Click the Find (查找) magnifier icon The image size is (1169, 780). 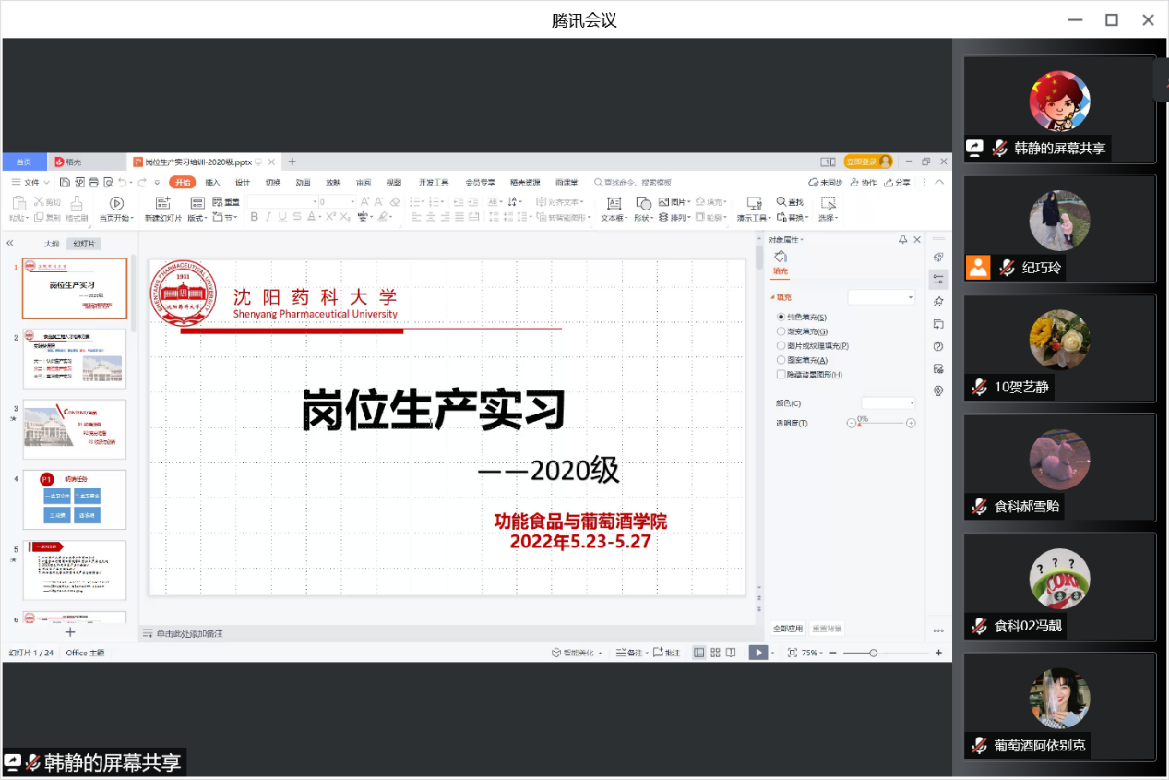pos(782,202)
